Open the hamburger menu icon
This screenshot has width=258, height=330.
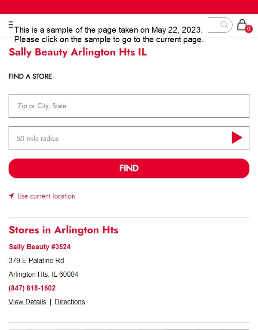[x=11, y=24]
